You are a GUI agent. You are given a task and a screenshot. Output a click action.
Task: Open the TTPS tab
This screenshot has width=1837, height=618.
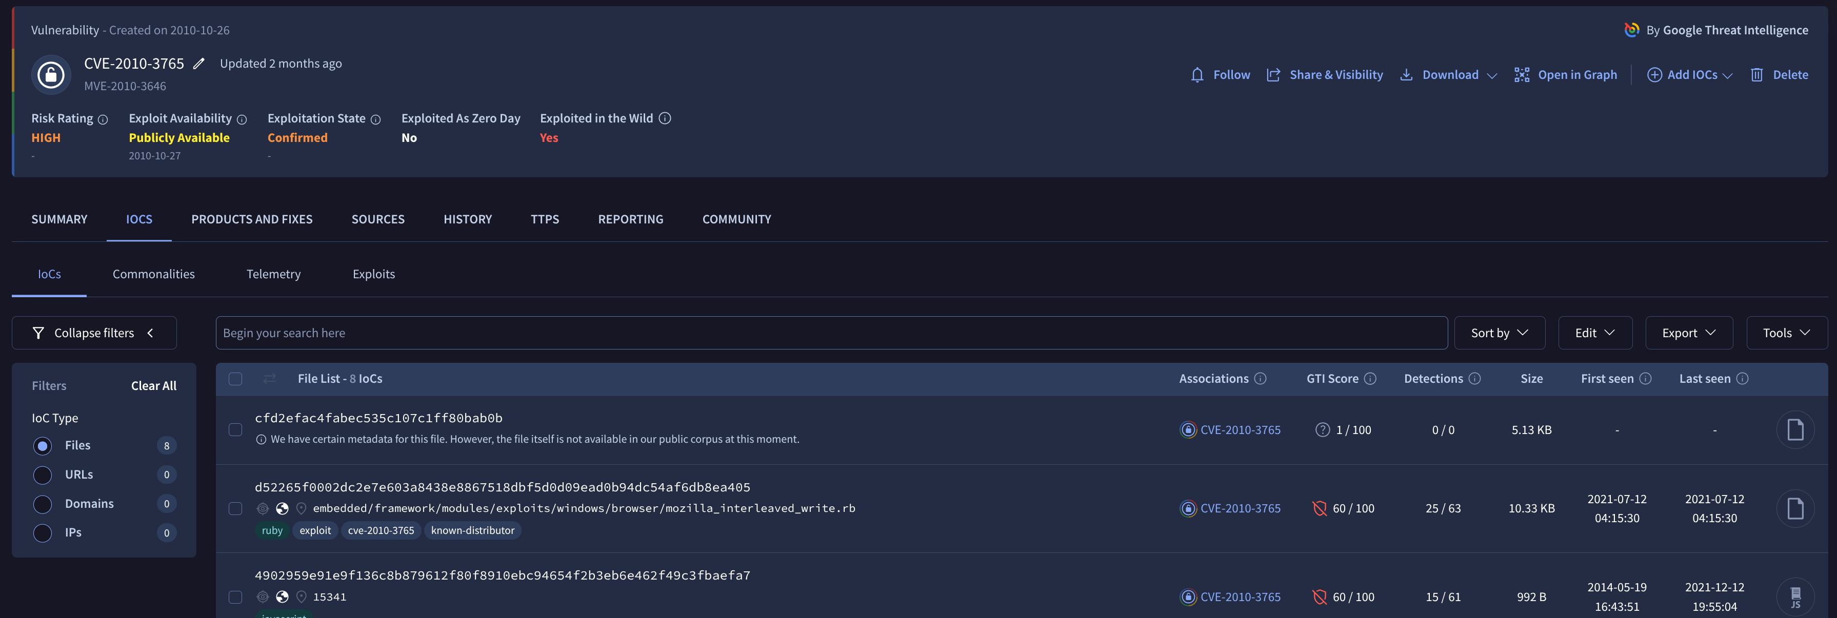(545, 219)
